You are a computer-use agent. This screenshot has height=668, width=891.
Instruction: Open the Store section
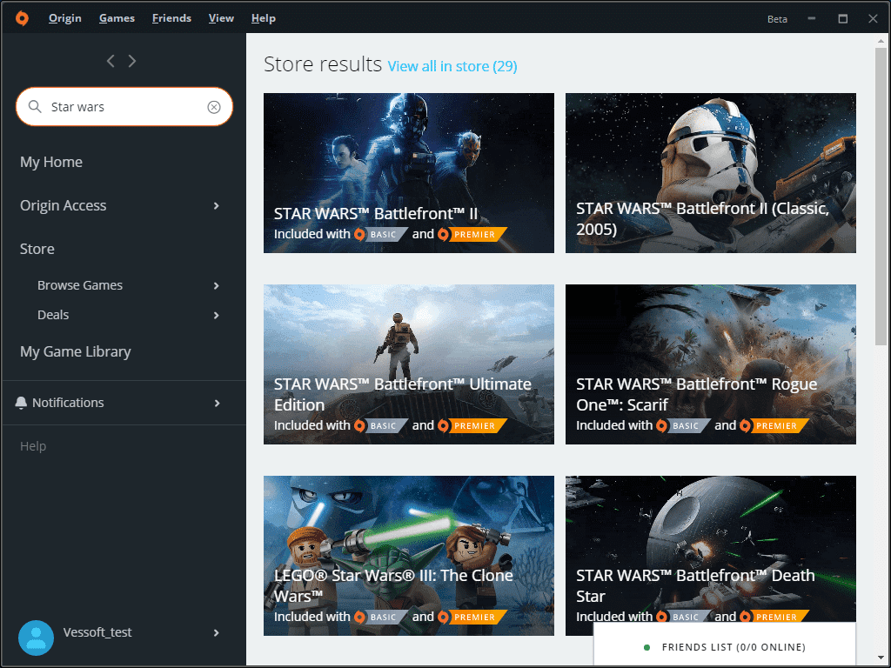(x=37, y=249)
